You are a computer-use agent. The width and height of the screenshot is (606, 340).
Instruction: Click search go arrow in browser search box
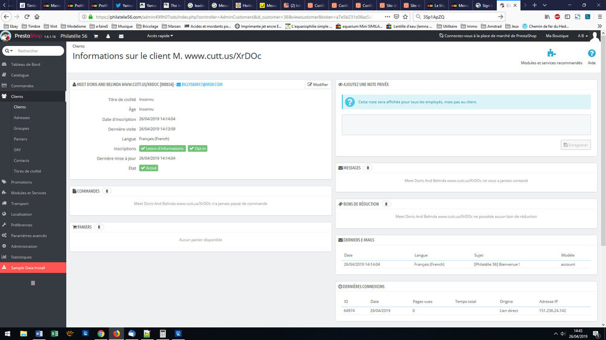pos(501,16)
